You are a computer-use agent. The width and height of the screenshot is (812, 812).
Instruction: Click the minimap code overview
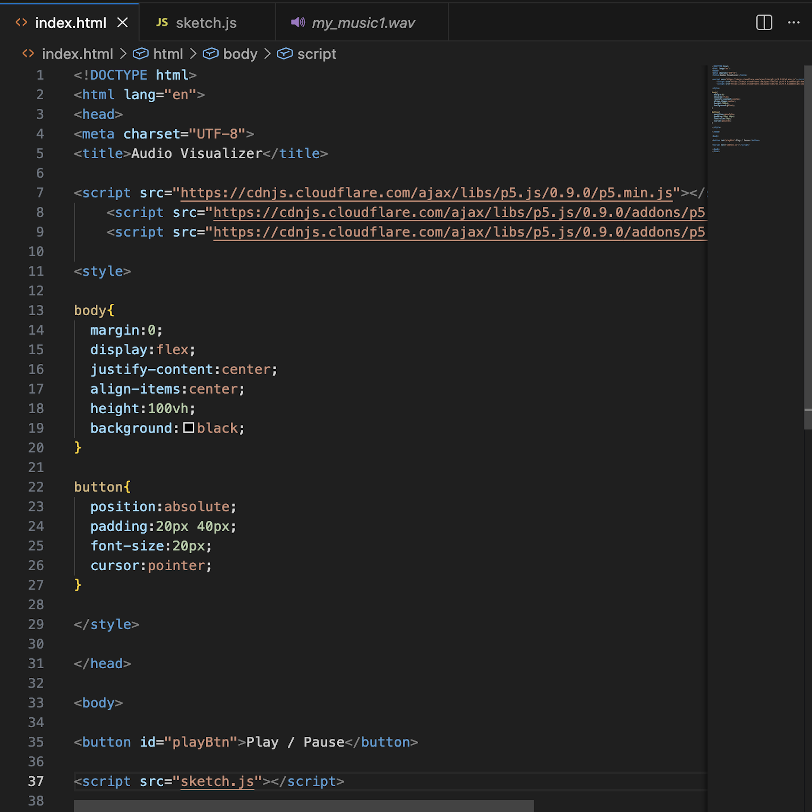point(755,109)
